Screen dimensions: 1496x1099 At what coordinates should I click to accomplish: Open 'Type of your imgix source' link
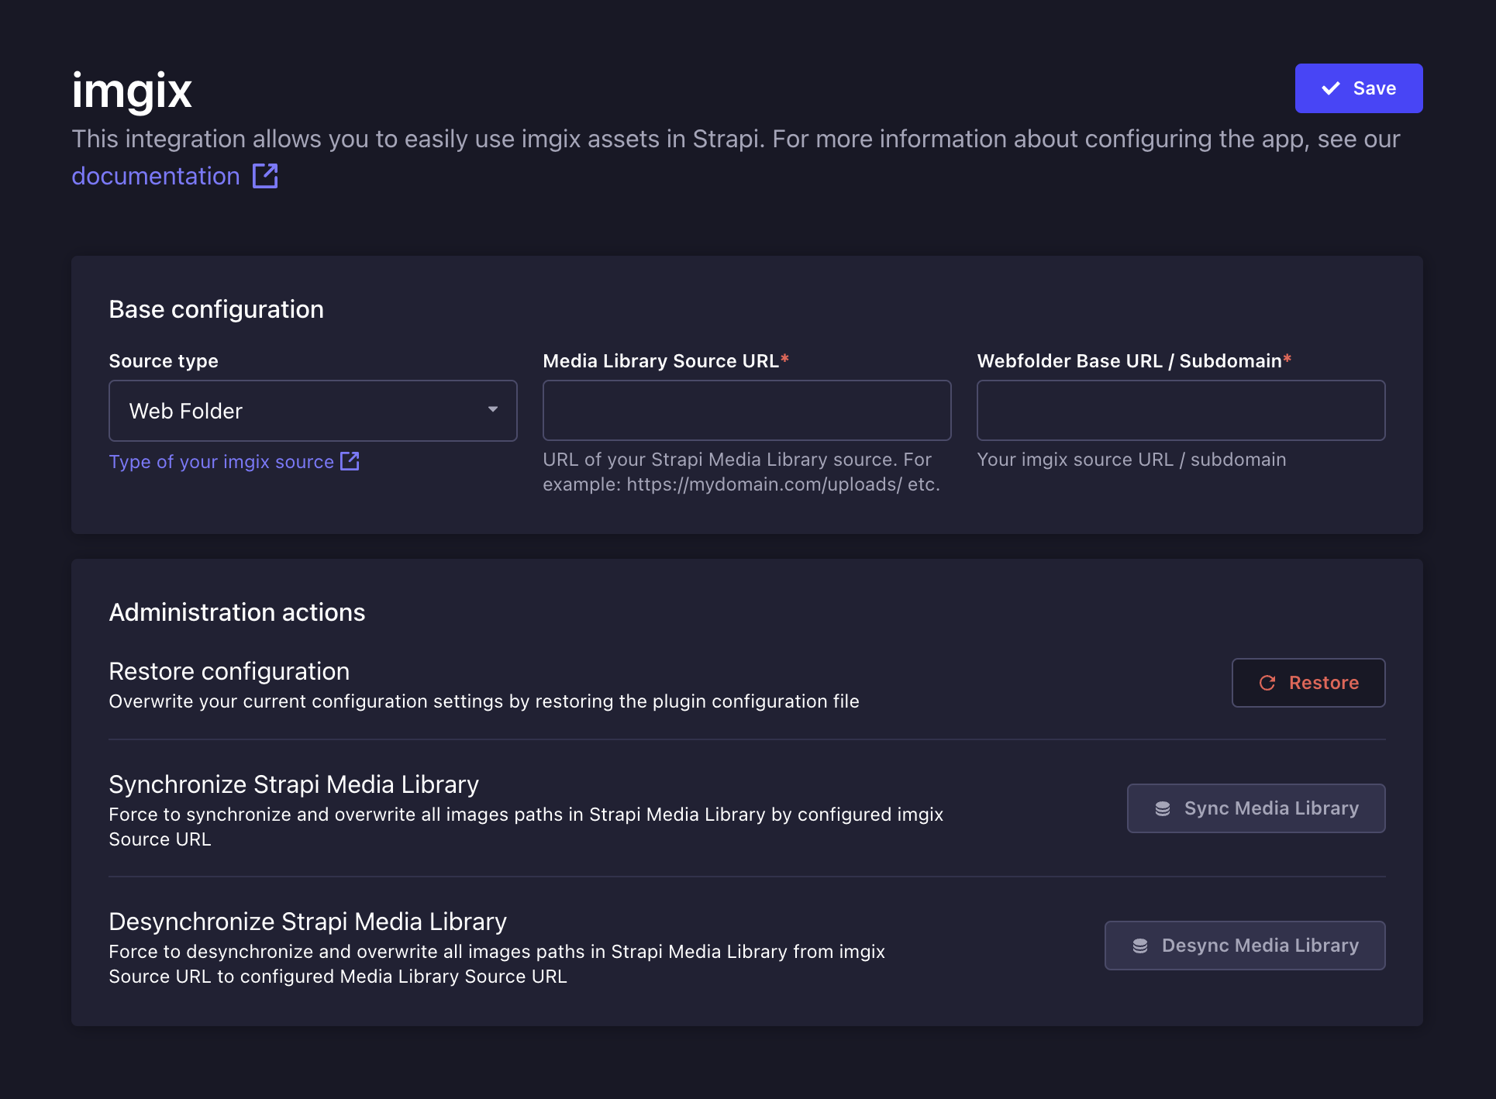point(221,462)
